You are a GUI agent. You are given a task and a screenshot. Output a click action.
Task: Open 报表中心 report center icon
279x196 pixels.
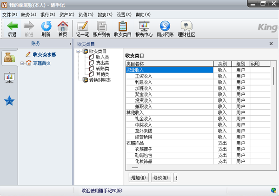(x=144, y=26)
